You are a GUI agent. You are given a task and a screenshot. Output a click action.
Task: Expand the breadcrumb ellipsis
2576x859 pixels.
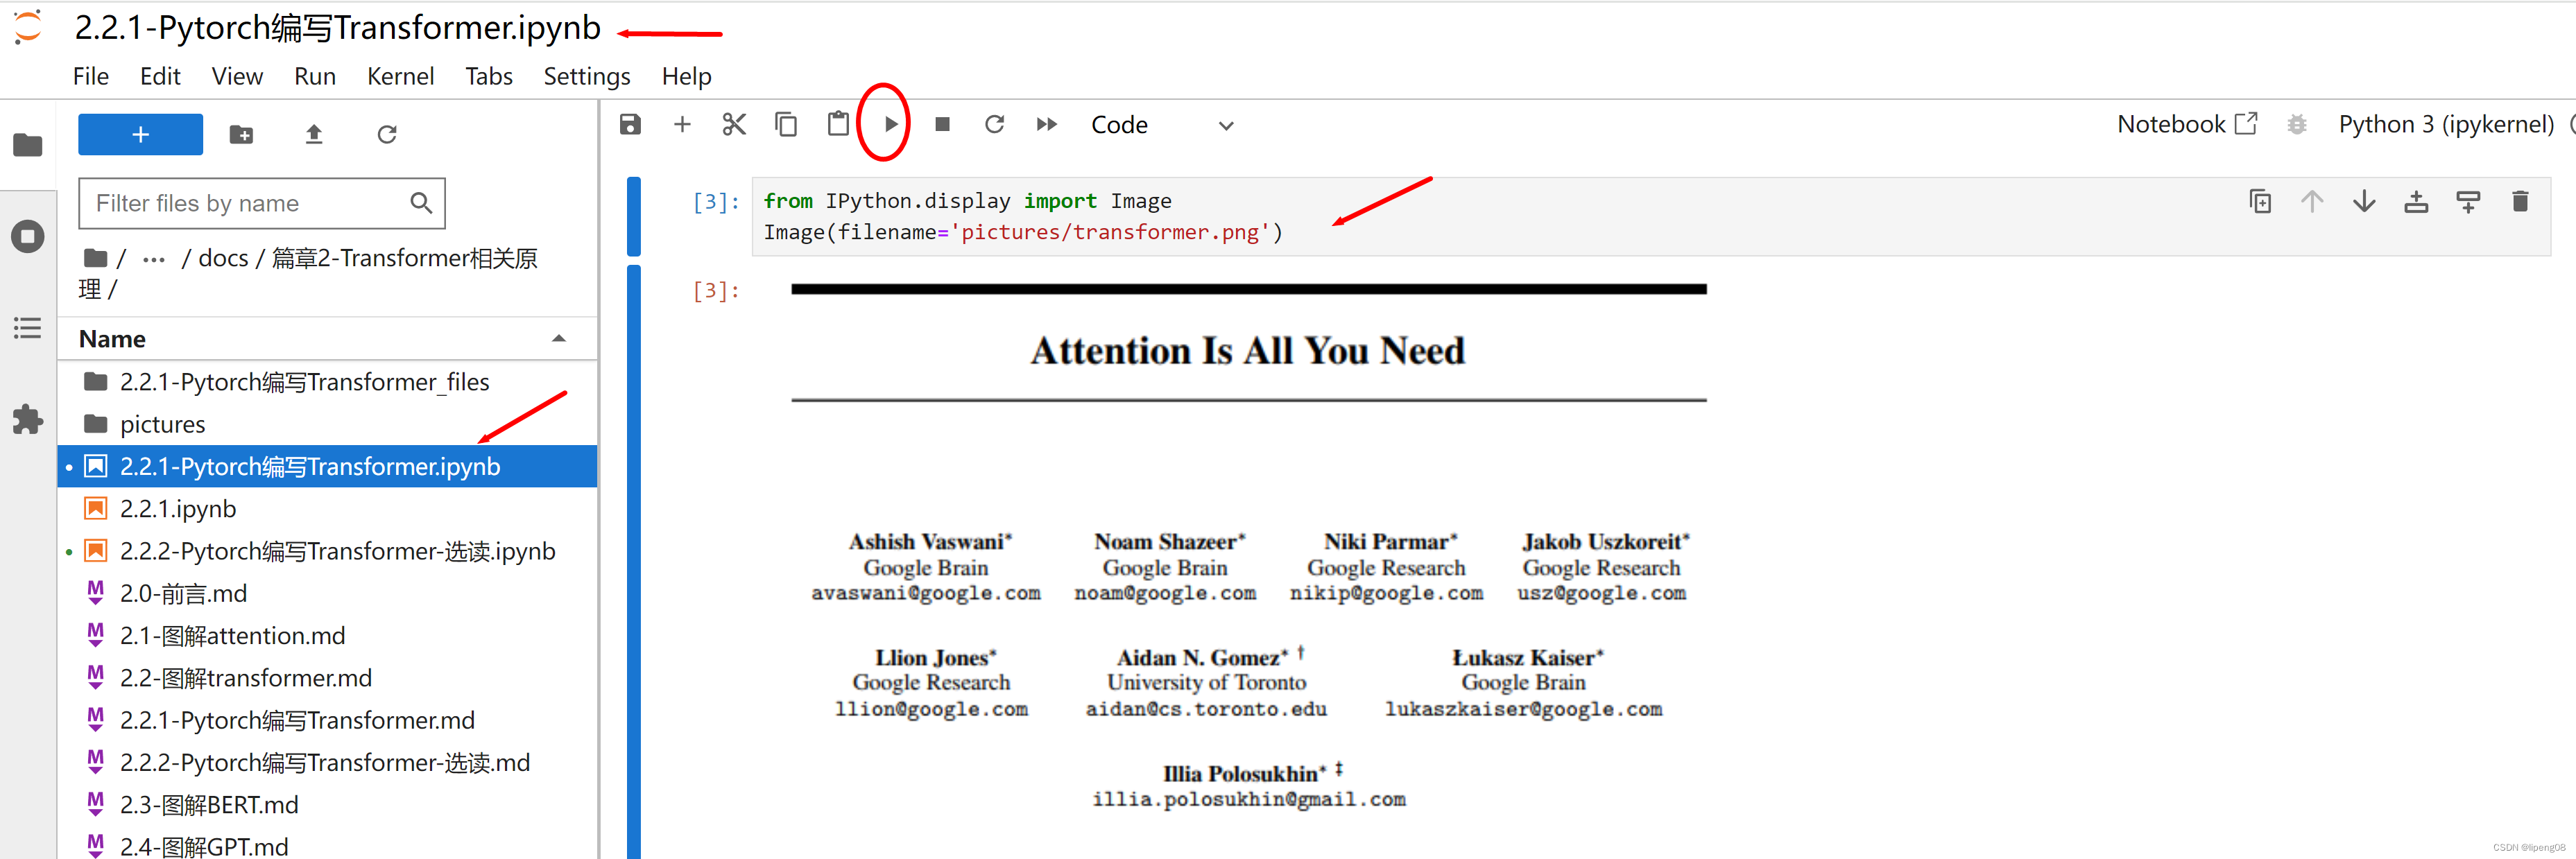tap(153, 259)
